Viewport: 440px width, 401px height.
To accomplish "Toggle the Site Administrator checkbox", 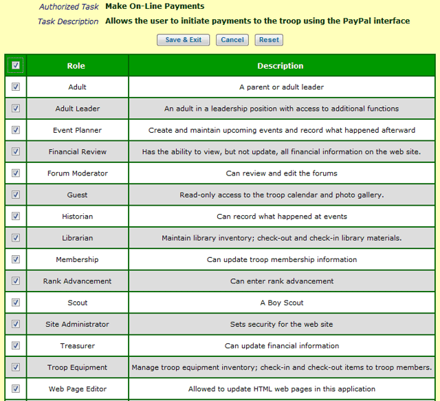I will (16, 324).
